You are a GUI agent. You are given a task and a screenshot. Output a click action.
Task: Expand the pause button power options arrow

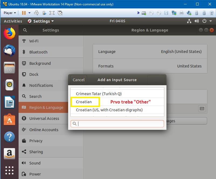click(29, 13)
